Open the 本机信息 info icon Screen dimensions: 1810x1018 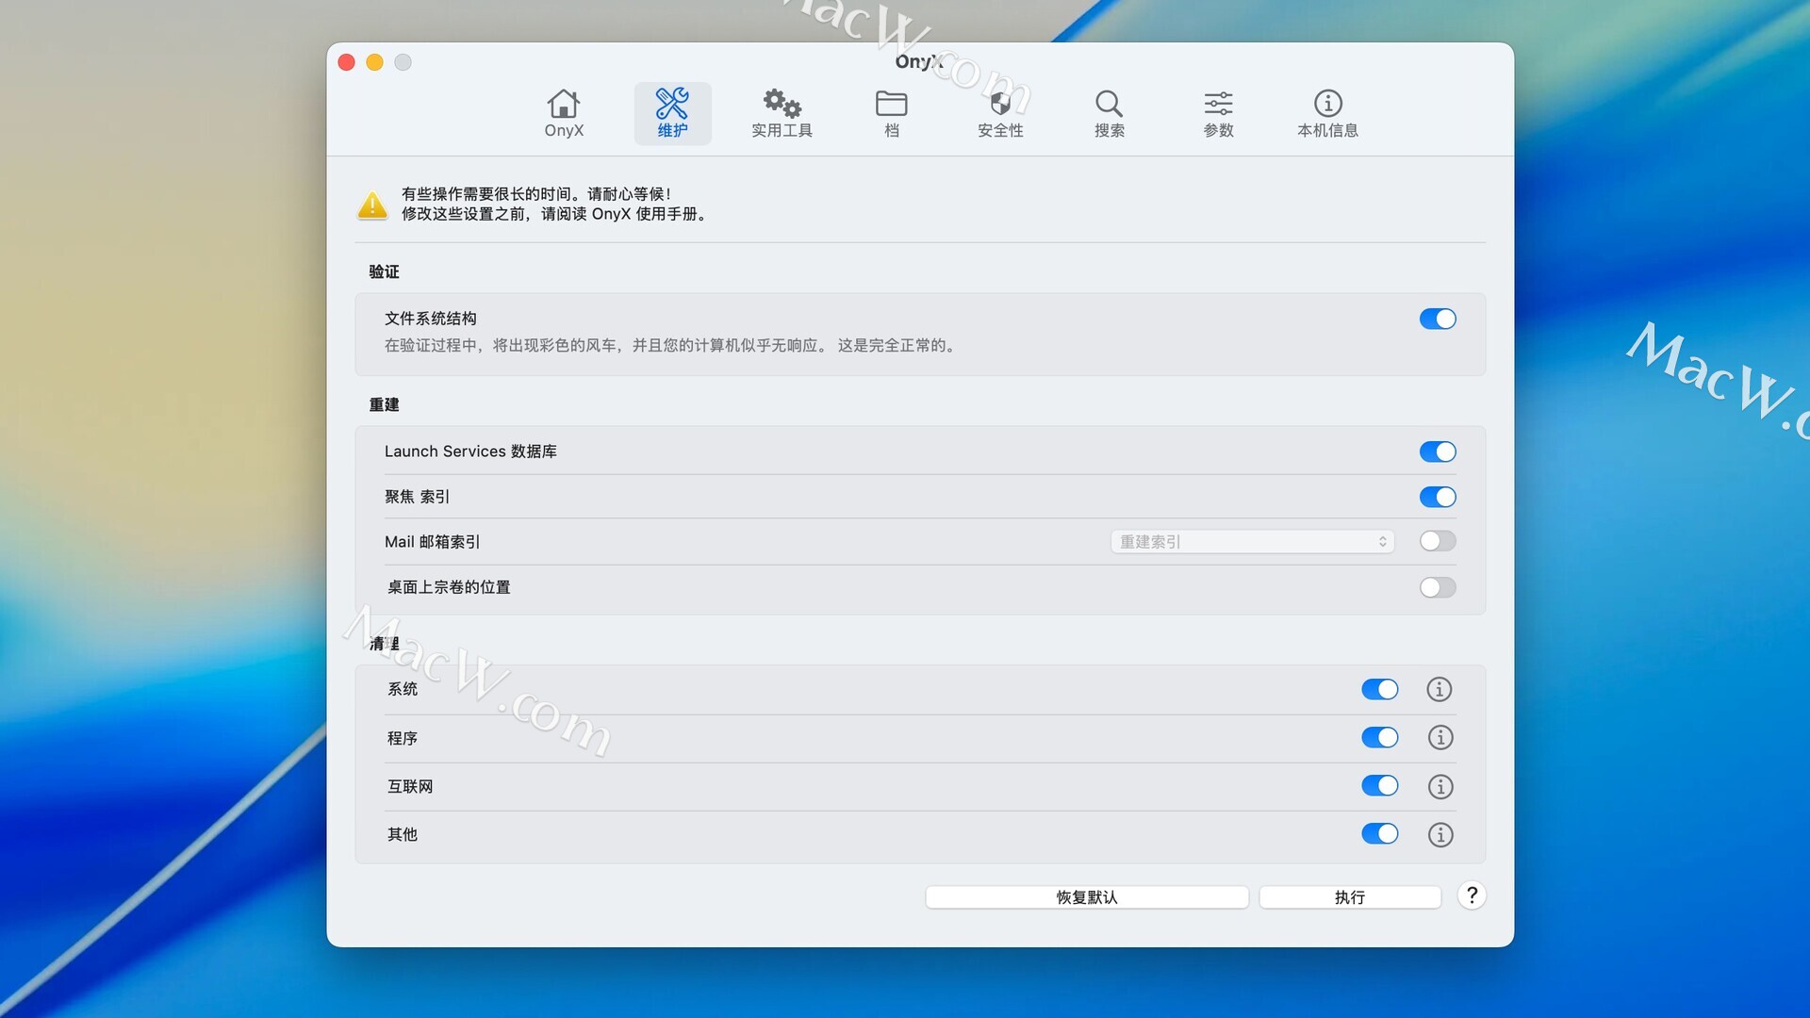pyautogui.click(x=1327, y=103)
